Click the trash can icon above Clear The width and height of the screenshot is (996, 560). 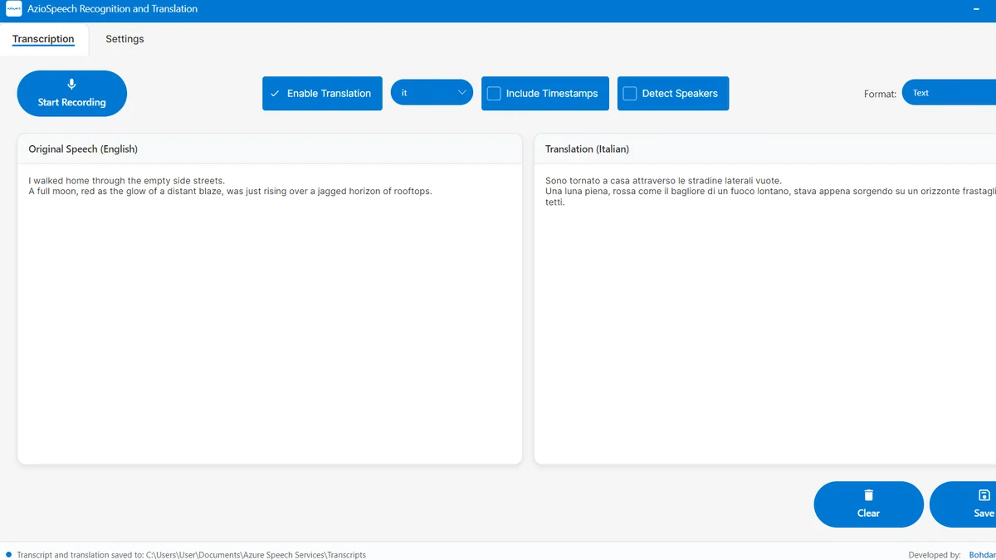[x=868, y=495]
